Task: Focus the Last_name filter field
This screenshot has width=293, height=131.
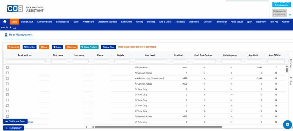Action: (x=80, y=62)
